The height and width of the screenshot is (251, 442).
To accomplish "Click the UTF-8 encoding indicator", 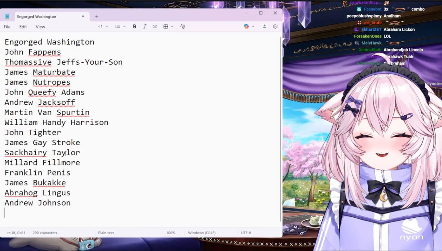I will pyautogui.click(x=246, y=233).
